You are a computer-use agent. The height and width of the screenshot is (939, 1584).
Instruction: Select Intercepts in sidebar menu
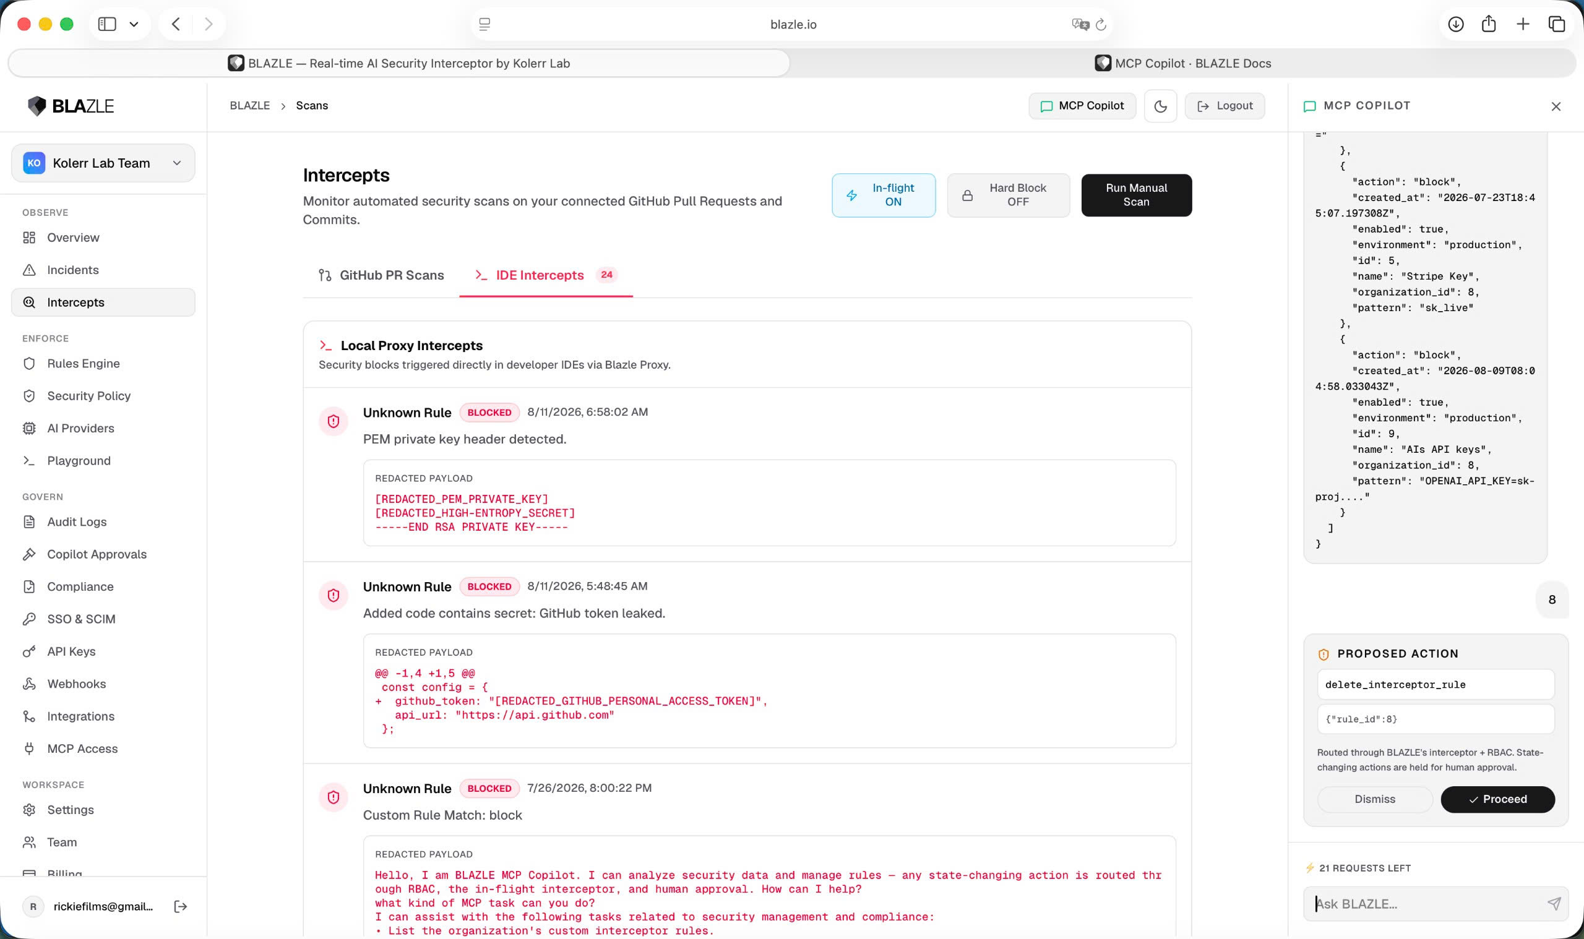point(103,302)
